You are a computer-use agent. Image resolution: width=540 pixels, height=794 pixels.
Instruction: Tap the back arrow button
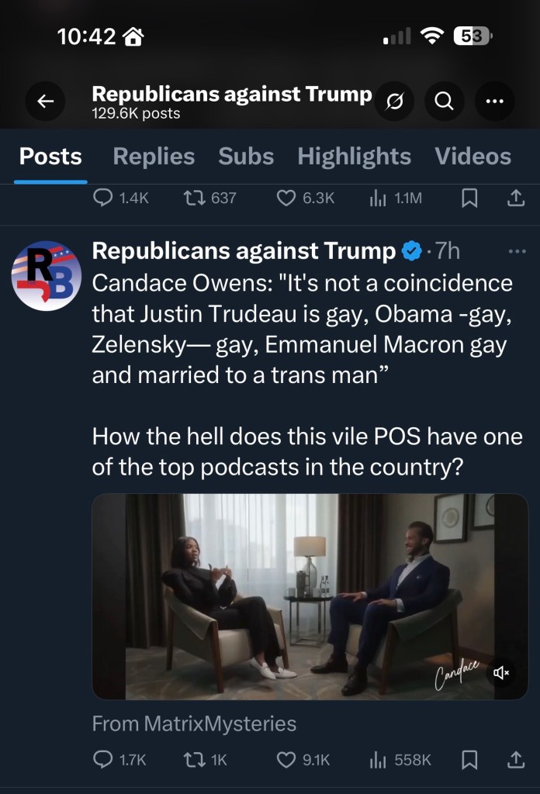point(46,102)
